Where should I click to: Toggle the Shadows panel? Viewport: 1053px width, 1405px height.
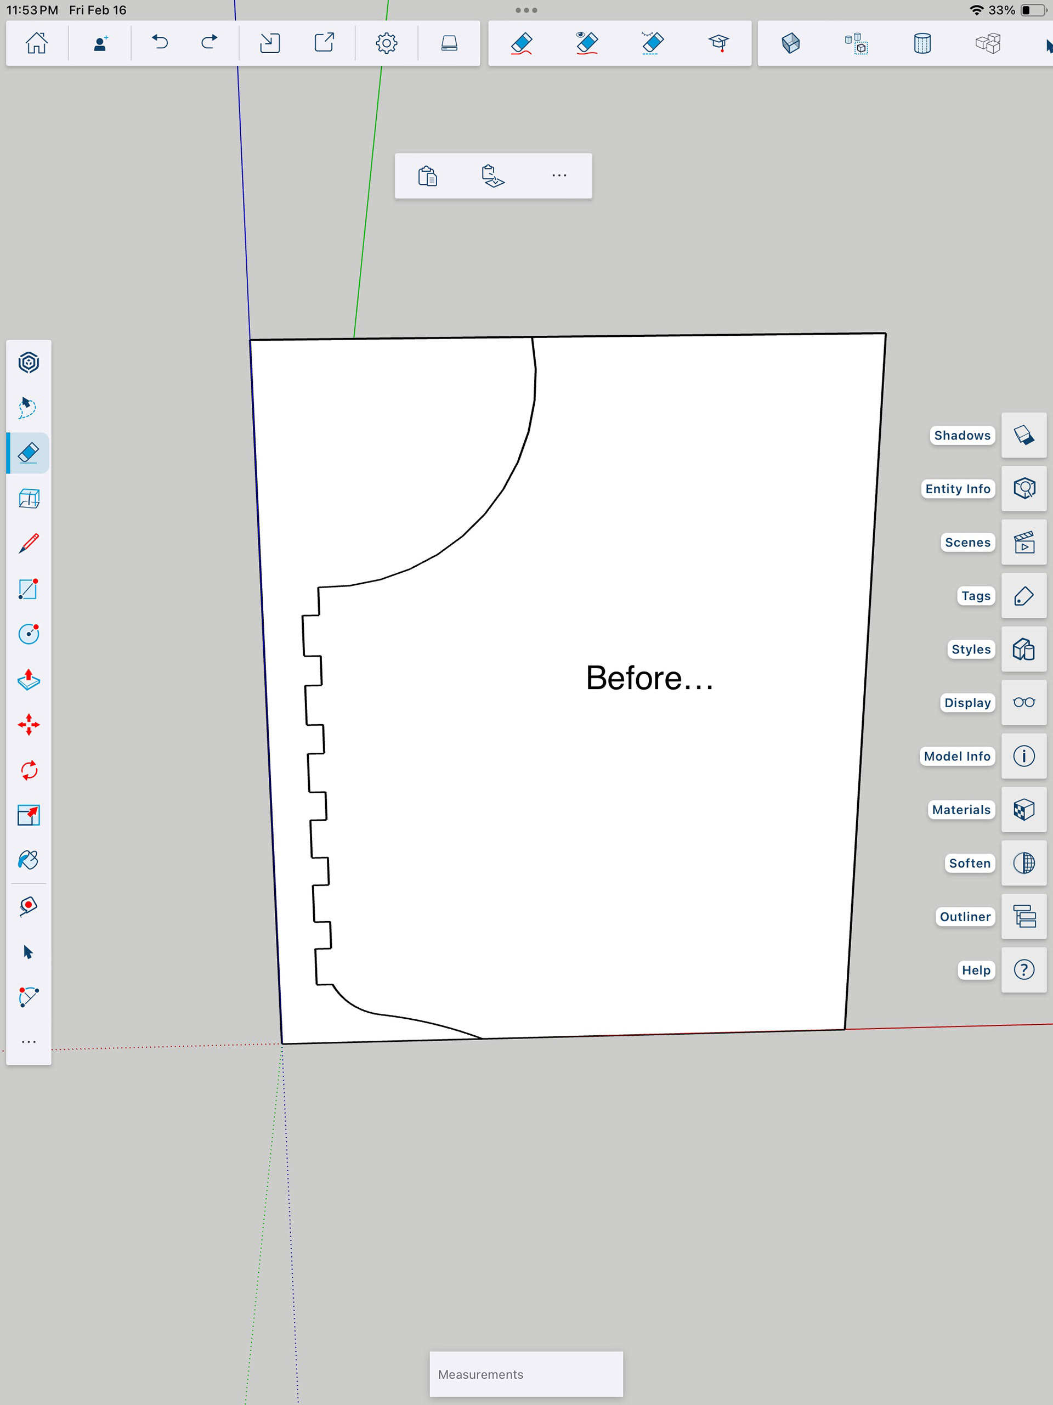(1023, 435)
